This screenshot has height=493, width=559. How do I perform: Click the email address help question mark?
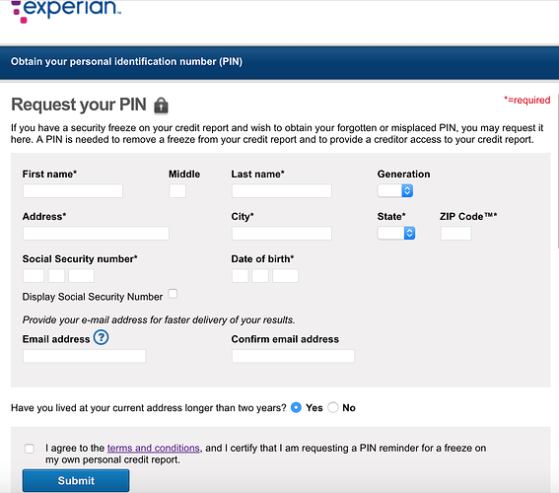coord(101,337)
